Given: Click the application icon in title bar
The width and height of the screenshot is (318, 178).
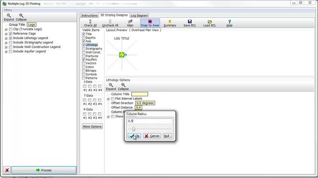Looking at the screenshot, I should pos(4,3).
